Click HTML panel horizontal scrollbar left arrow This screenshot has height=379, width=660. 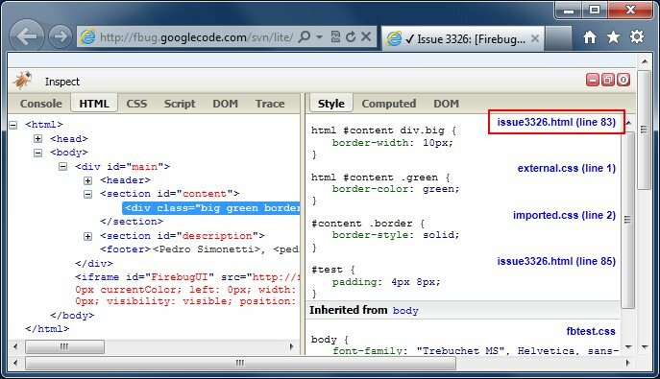15,346
